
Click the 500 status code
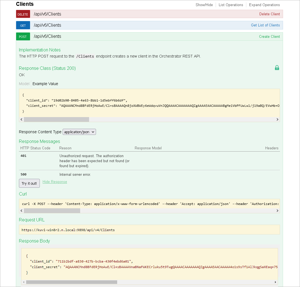[23, 174]
